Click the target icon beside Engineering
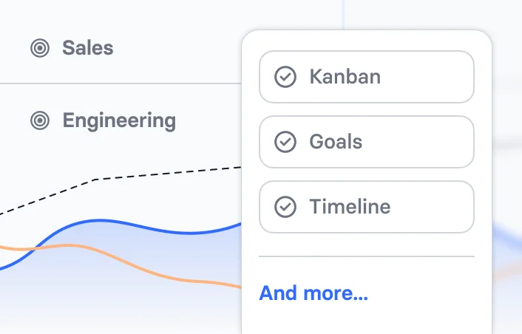Viewport: 522px width, 334px height. pyautogui.click(x=40, y=120)
